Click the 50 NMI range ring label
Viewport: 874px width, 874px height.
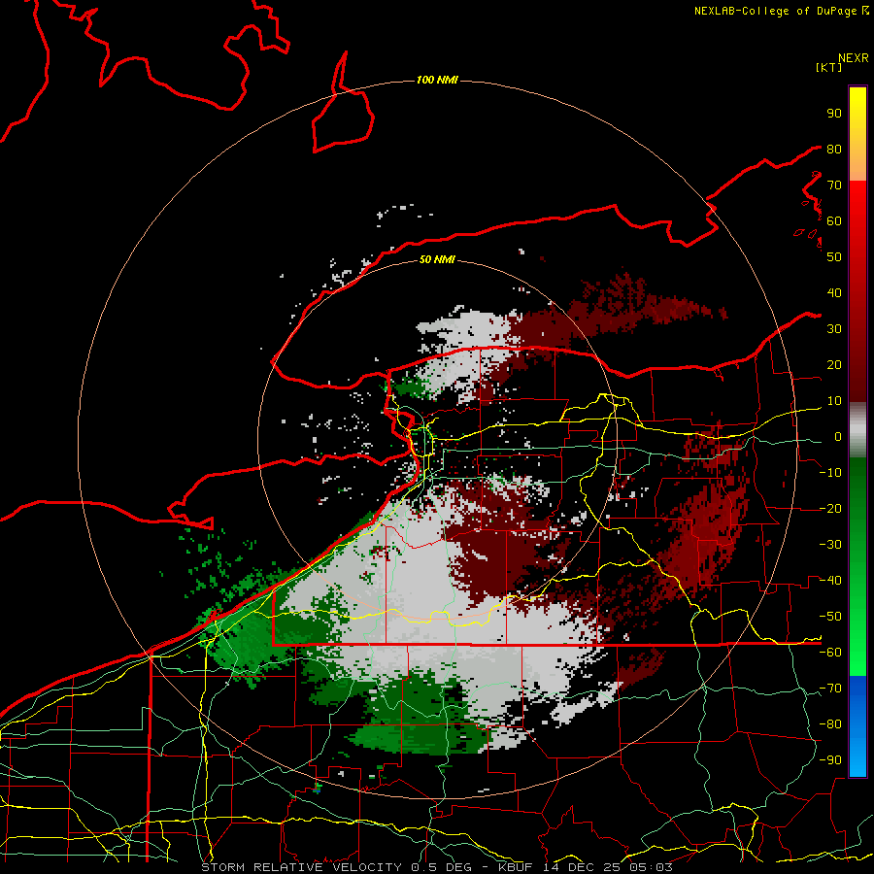(x=437, y=259)
